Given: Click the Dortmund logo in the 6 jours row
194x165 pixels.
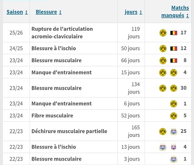Looking at the screenshot, I should [174, 104].
